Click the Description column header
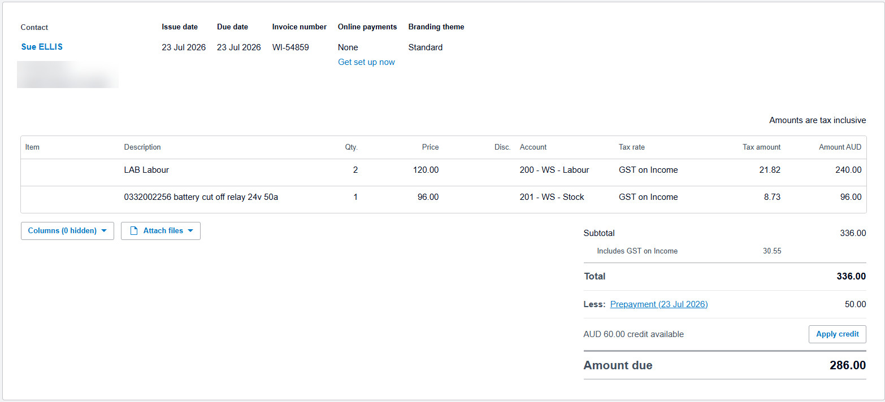 142,147
